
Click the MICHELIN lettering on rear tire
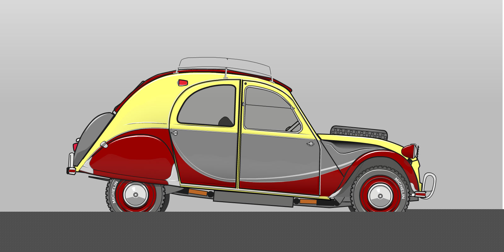pyautogui.click(x=114, y=192)
